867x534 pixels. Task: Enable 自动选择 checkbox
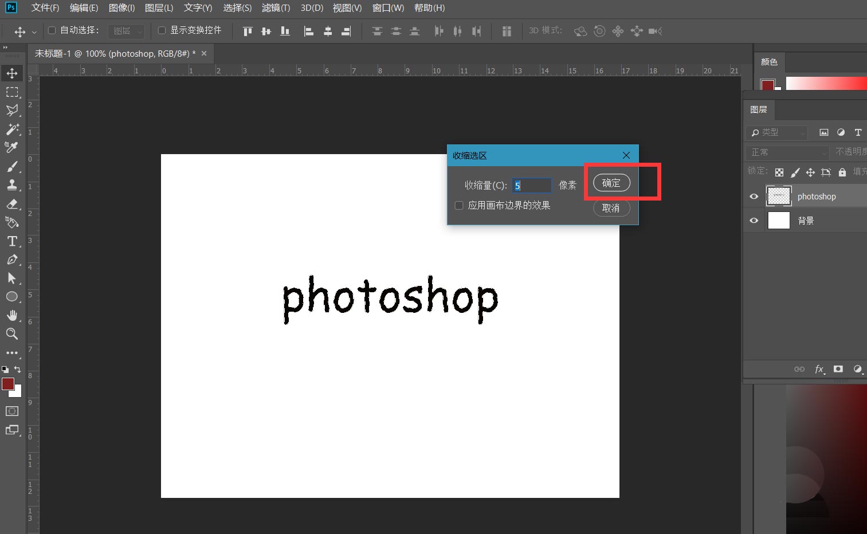pyautogui.click(x=52, y=30)
